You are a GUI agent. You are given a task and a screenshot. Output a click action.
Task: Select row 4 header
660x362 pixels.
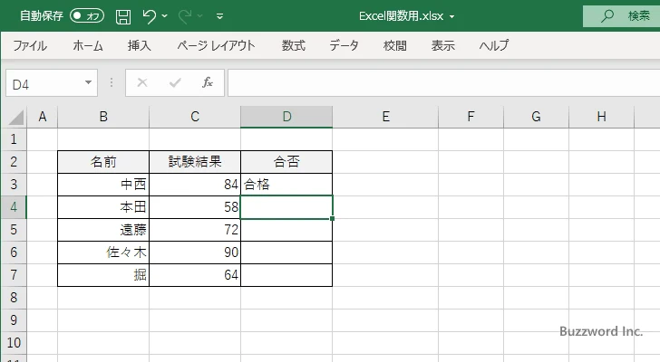click(14, 207)
